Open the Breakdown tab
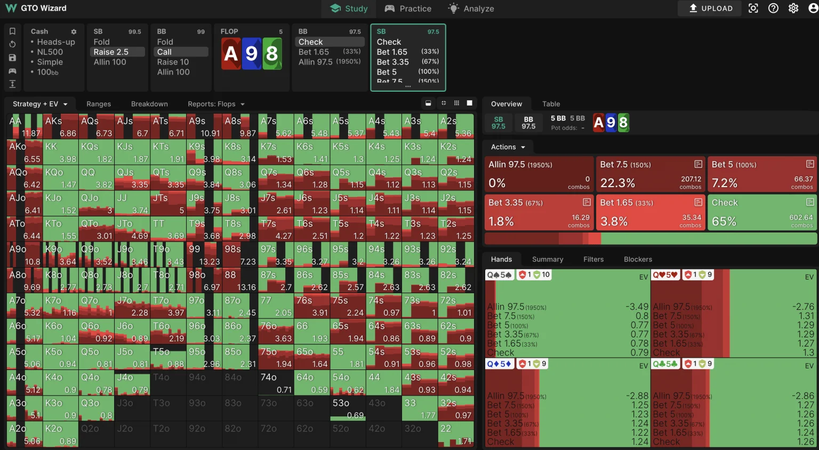This screenshot has height=450, width=819. [x=149, y=104]
